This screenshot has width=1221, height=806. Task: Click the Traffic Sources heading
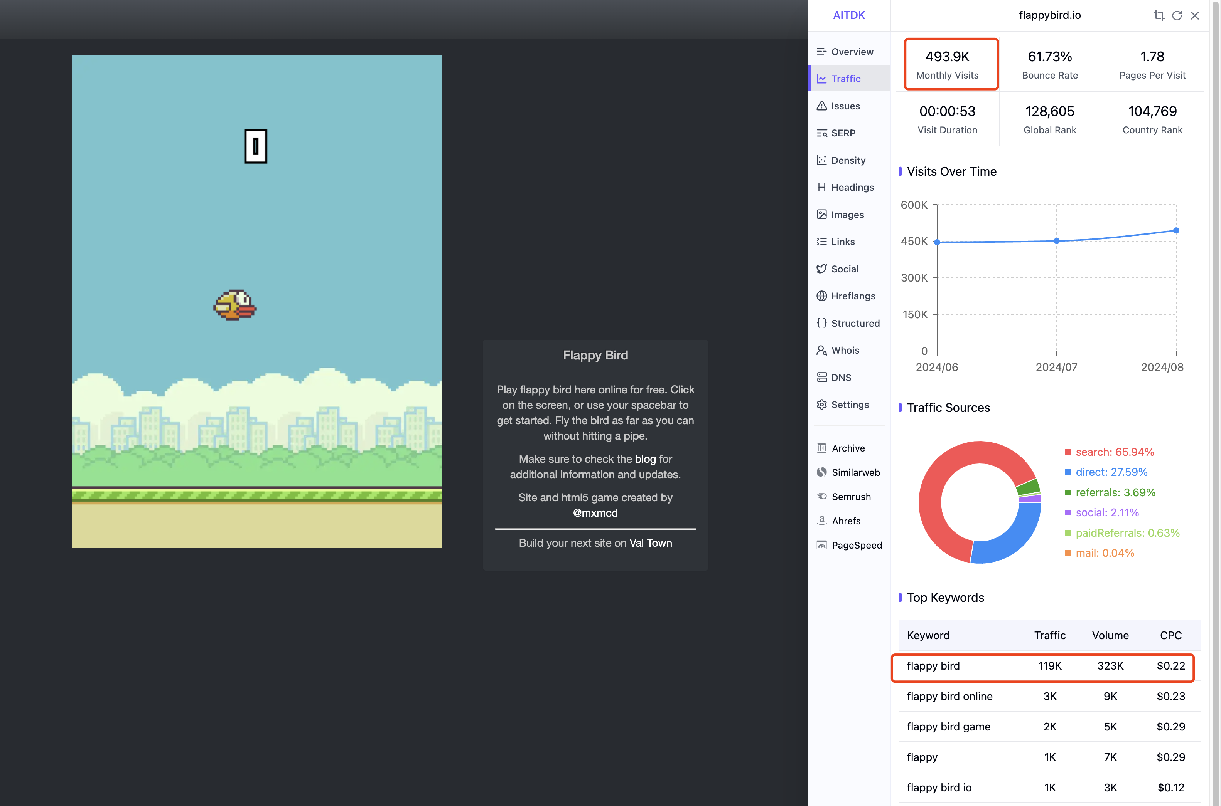(x=948, y=408)
